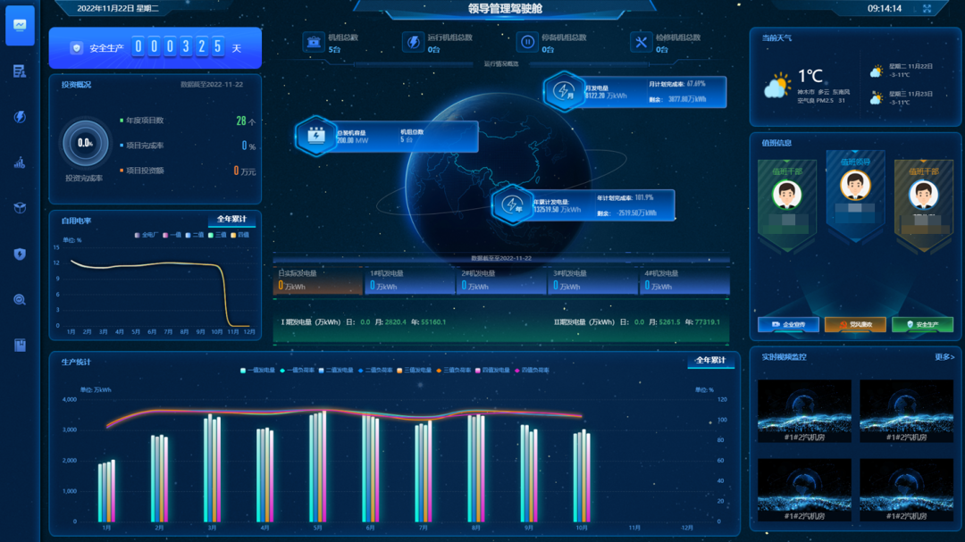This screenshot has width=965, height=542.
Task: Open the top-right #1#2汽机房 video thumbnail
Action: coord(907,411)
